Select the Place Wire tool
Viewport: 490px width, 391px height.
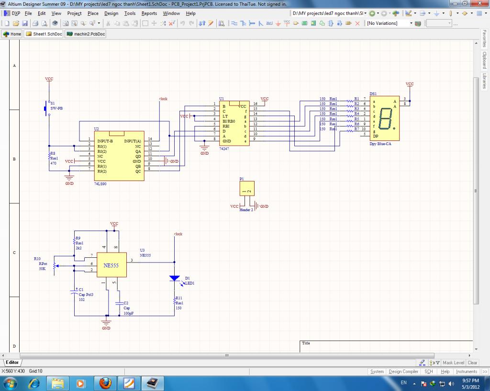(234, 23)
